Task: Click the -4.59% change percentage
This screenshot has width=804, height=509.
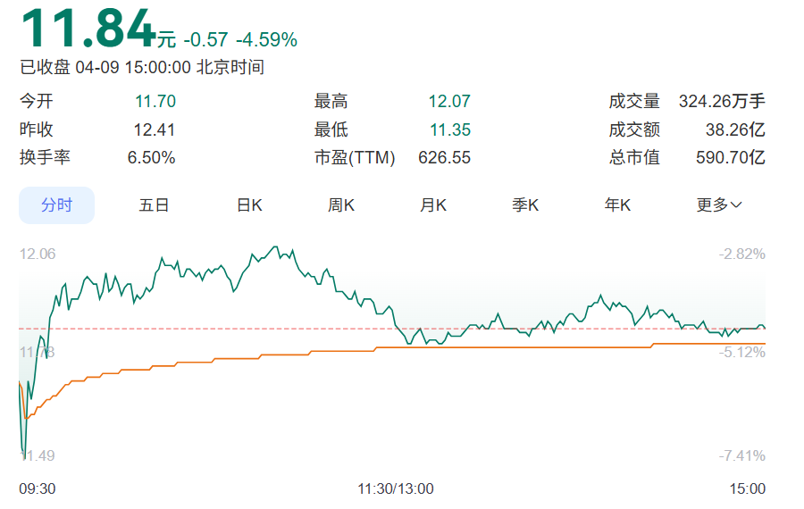Action: point(266,40)
